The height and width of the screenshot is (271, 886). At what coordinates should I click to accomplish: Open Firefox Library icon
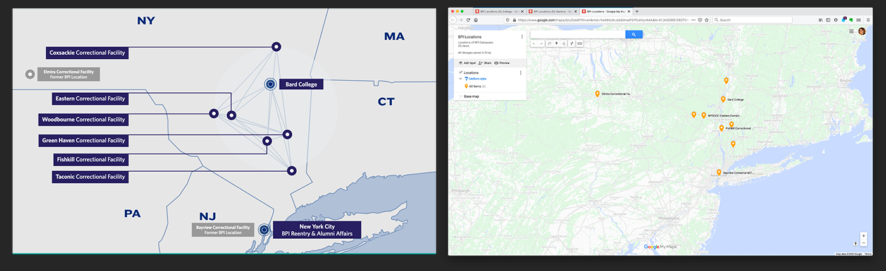point(821,20)
